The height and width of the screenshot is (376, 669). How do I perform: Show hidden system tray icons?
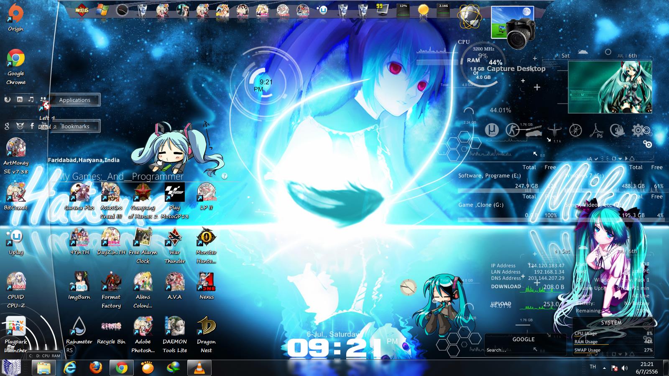tap(604, 368)
